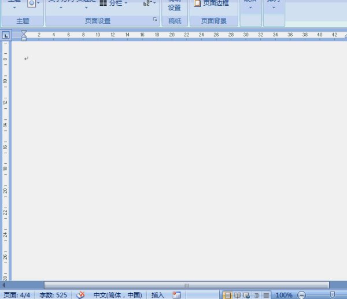This screenshot has height=299, width=347.
Task: Switch to Web Layout view
Action: pyautogui.click(x=246, y=295)
